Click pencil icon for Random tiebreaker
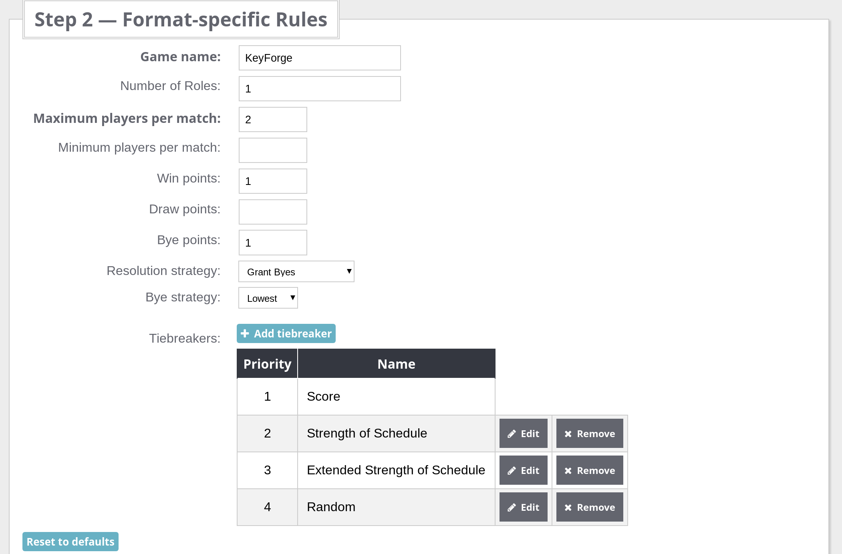 click(512, 508)
